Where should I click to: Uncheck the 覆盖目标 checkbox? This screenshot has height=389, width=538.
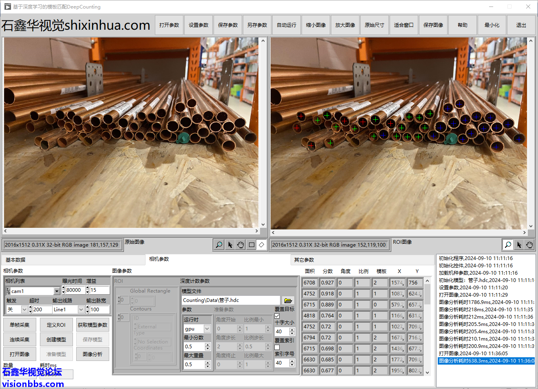pos(277,316)
